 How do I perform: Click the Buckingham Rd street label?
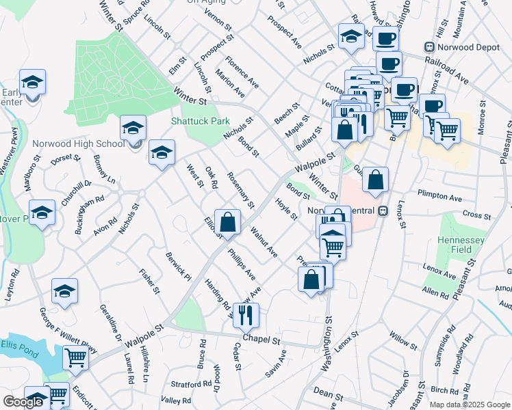point(90,215)
